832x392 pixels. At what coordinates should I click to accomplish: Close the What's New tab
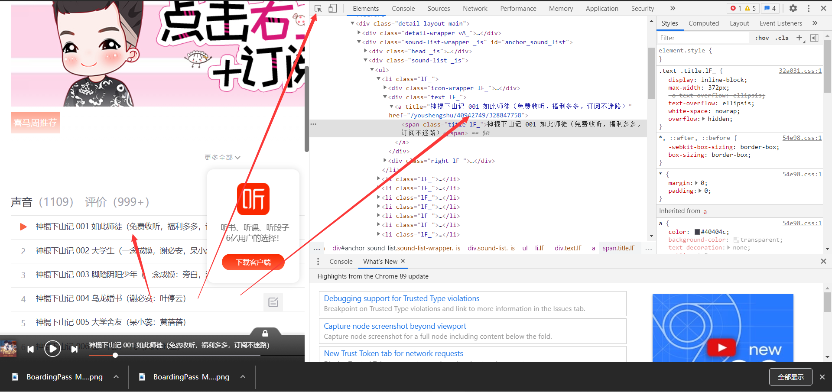pos(403,261)
